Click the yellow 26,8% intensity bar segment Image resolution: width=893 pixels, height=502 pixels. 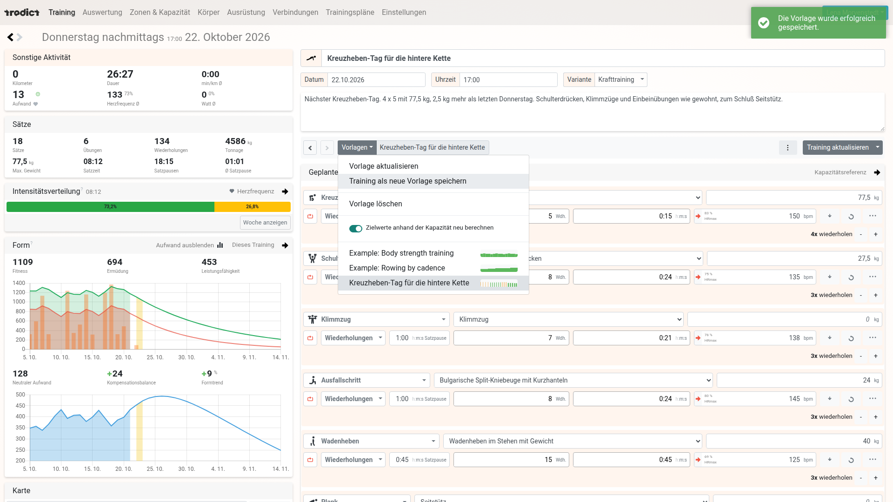[253, 207]
